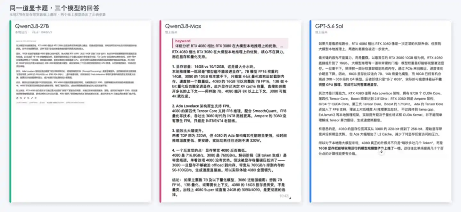Viewport: 461px width, 212px height.
Task: Select the "GPT-5.6 Sol" card title
Action: 329,26
